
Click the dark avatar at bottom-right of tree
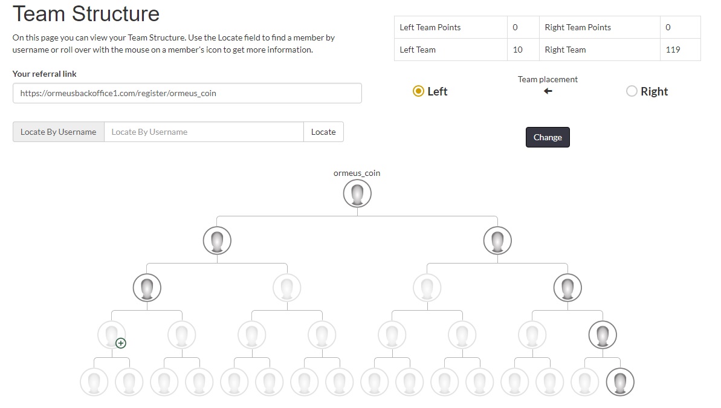[620, 382]
